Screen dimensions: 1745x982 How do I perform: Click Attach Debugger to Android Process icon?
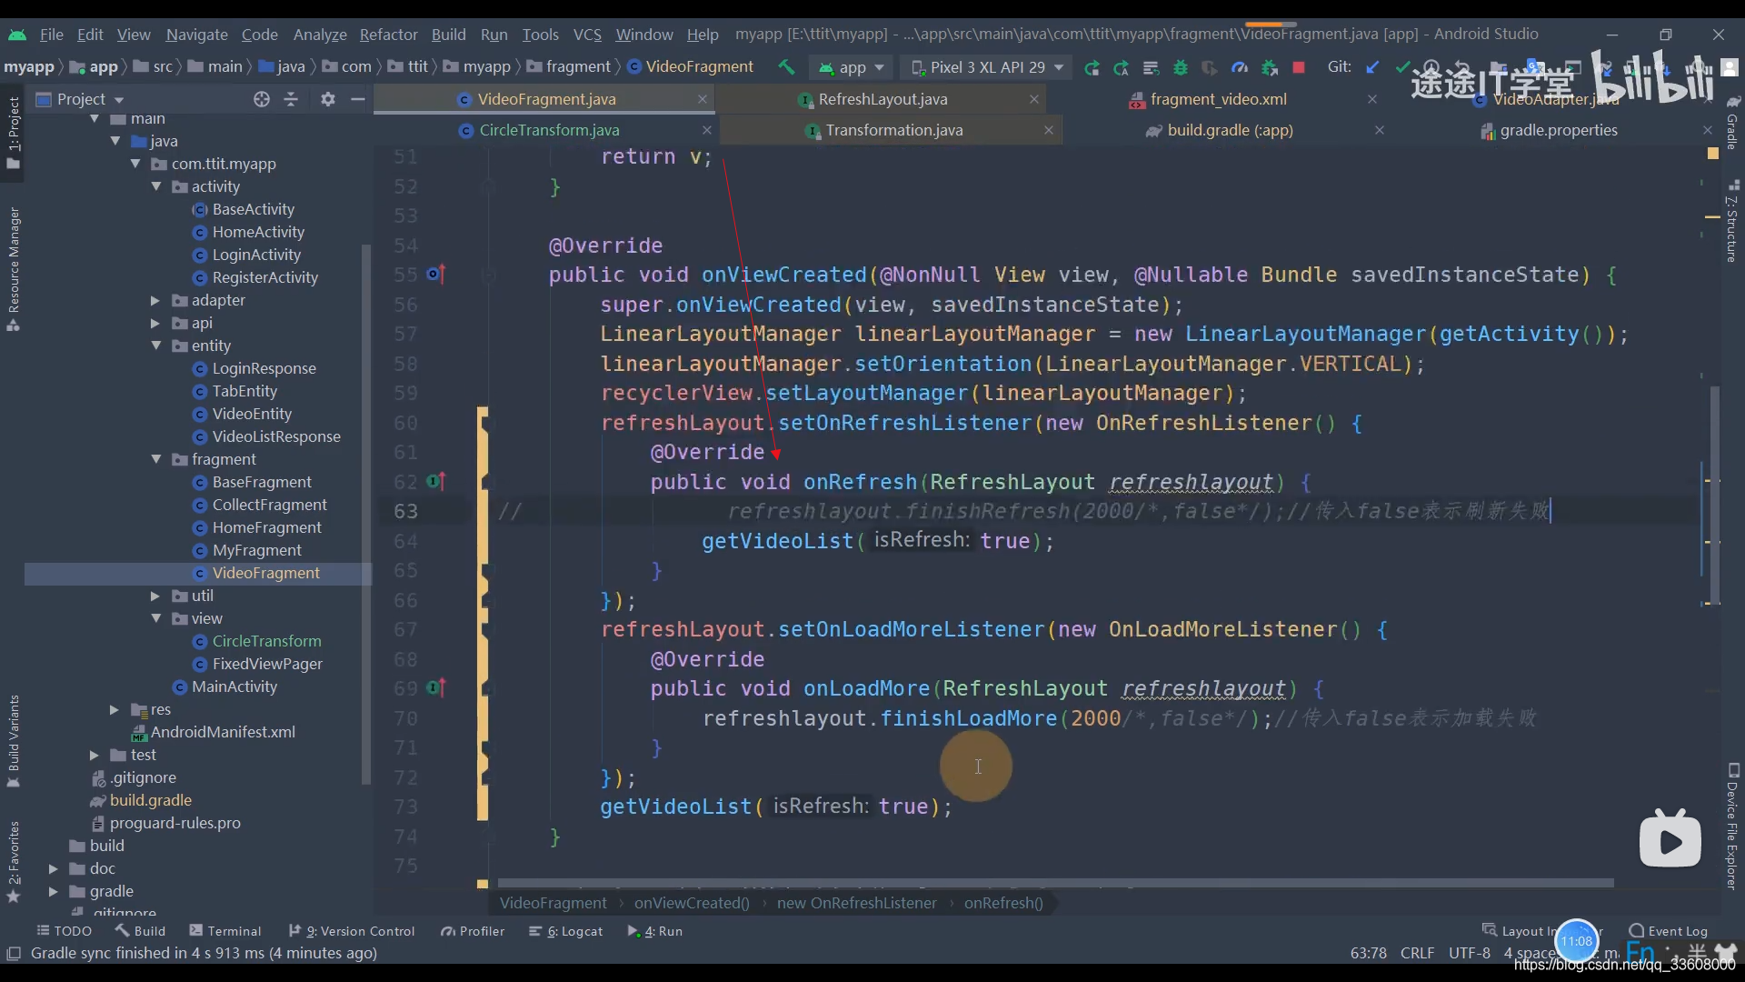[1270, 67]
